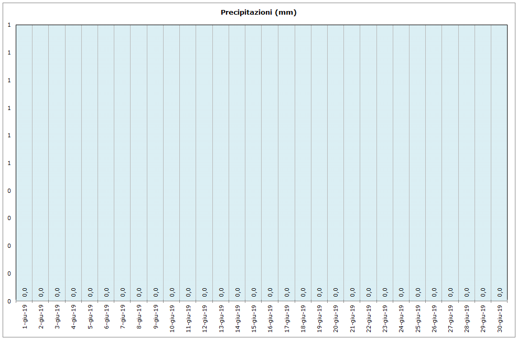Select the 25-giu-19 axis label
Viewport: 517px width, 339px height.
click(418, 318)
